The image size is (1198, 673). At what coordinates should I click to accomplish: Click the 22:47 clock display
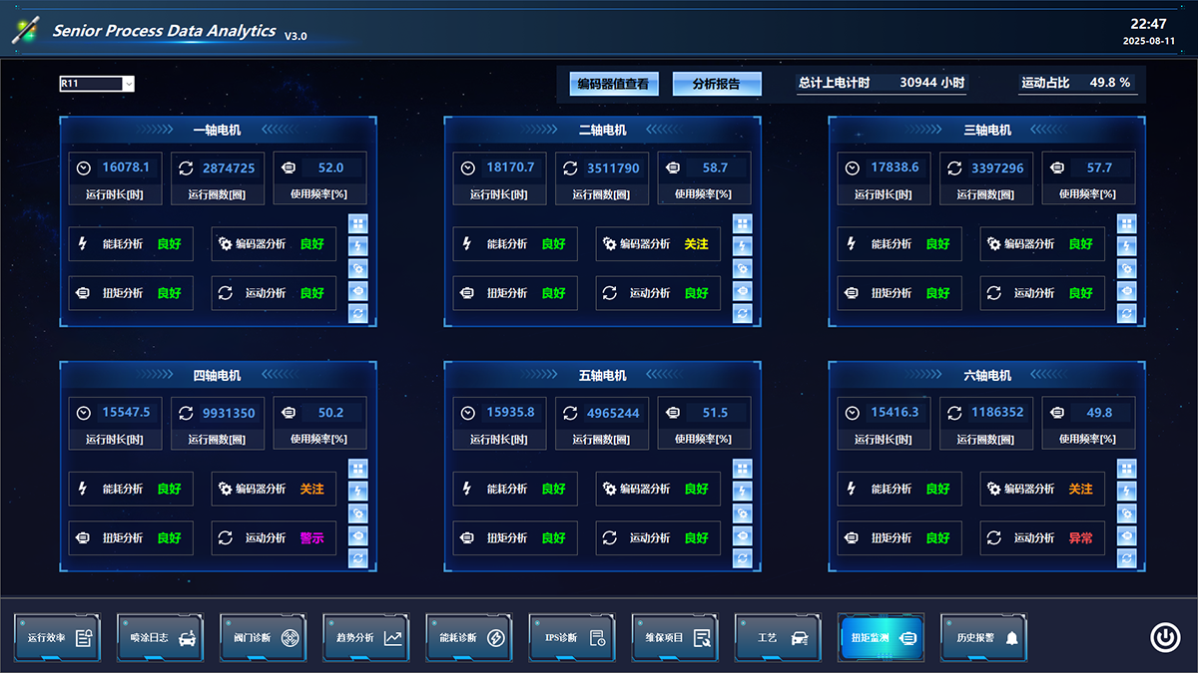tap(1148, 24)
